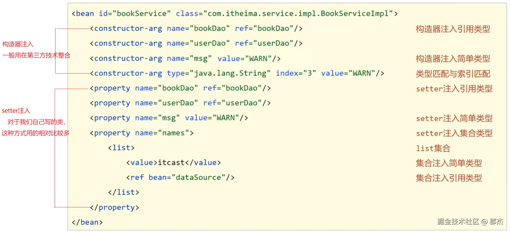This screenshot has width=510, height=232.
Task: Click annotation list集合
Action: pos(433,148)
